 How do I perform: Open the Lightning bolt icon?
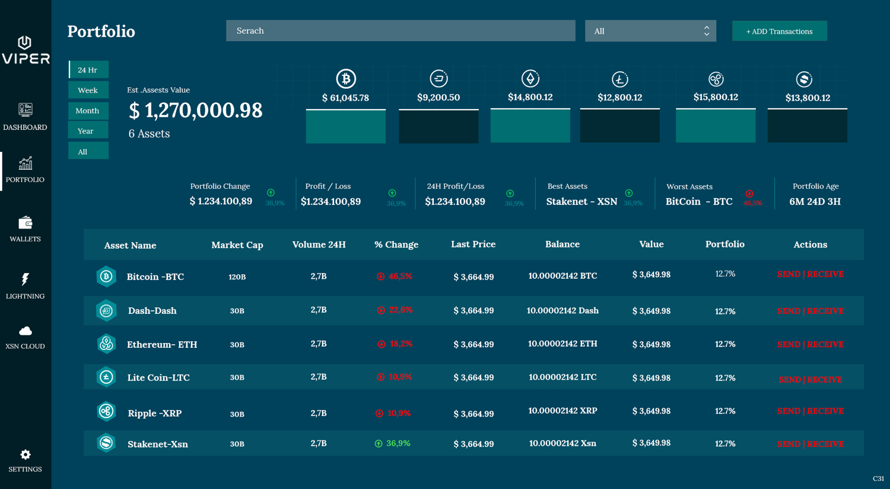coord(25,280)
